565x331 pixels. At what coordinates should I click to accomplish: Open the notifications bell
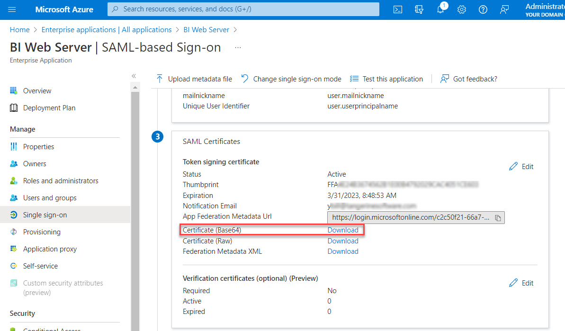(x=440, y=10)
